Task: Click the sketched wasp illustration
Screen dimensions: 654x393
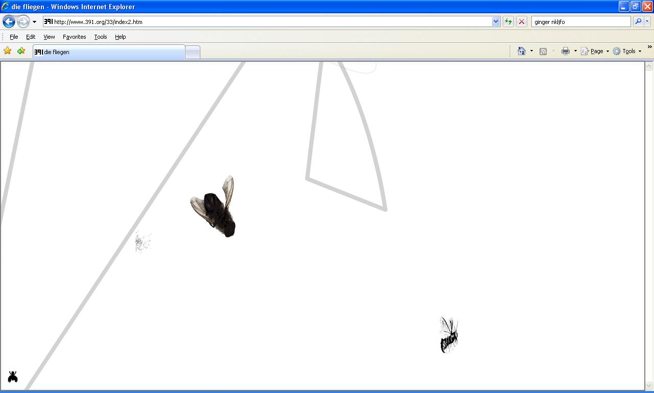Action: click(x=449, y=335)
